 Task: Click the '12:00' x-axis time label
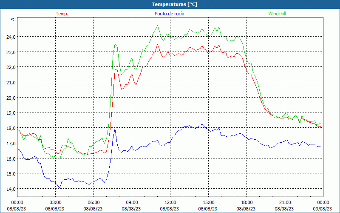(x=170, y=203)
